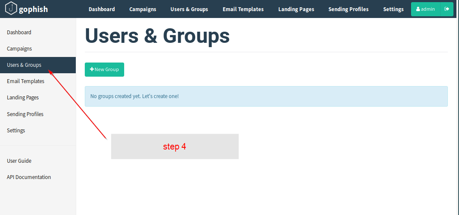Viewport: 459px width, 215px height.
Task: Open the admin user account button
Action: [426, 9]
